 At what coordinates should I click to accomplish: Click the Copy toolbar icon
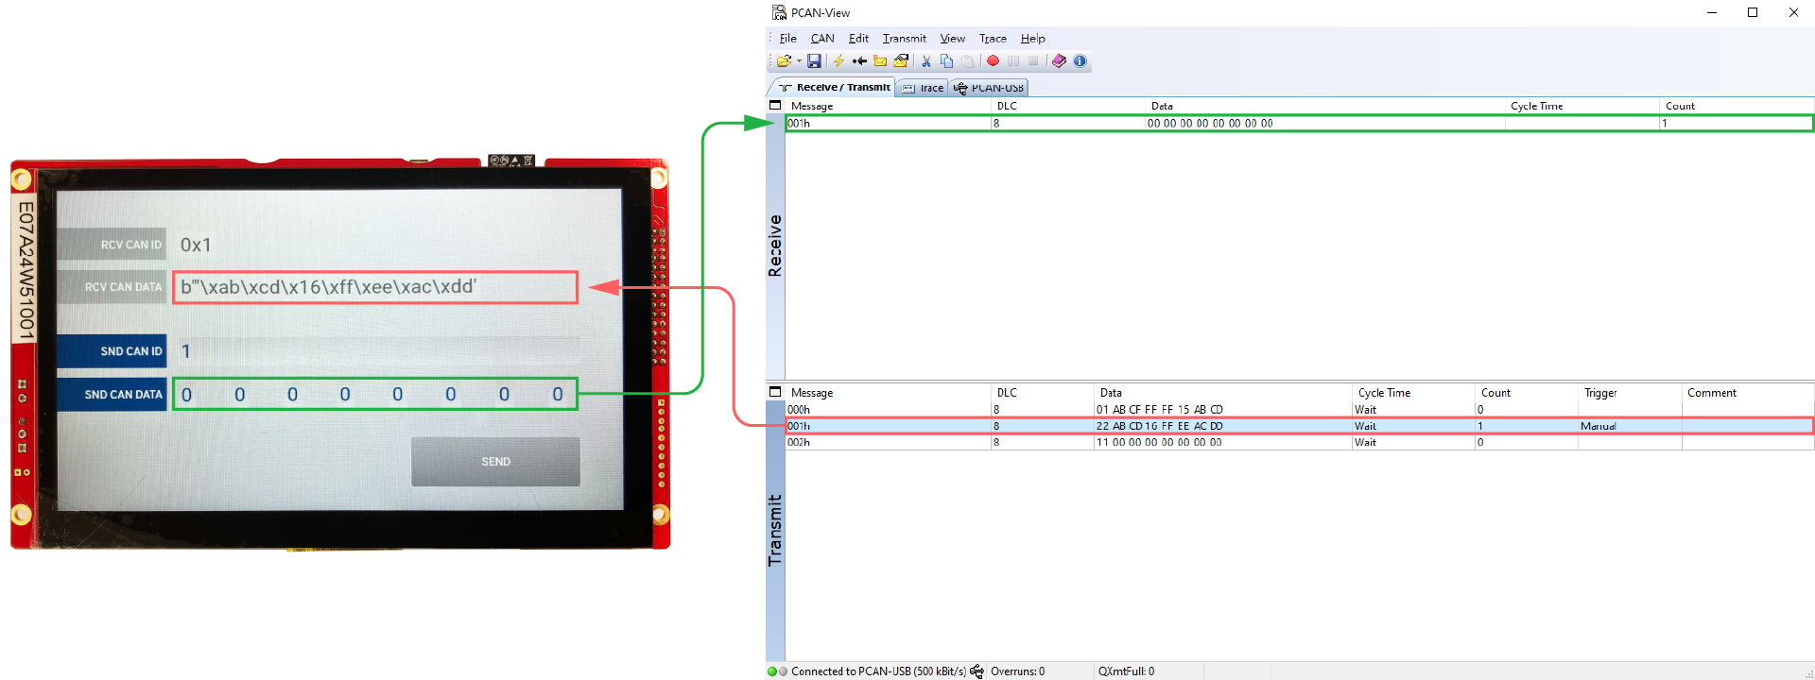click(946, 61)
